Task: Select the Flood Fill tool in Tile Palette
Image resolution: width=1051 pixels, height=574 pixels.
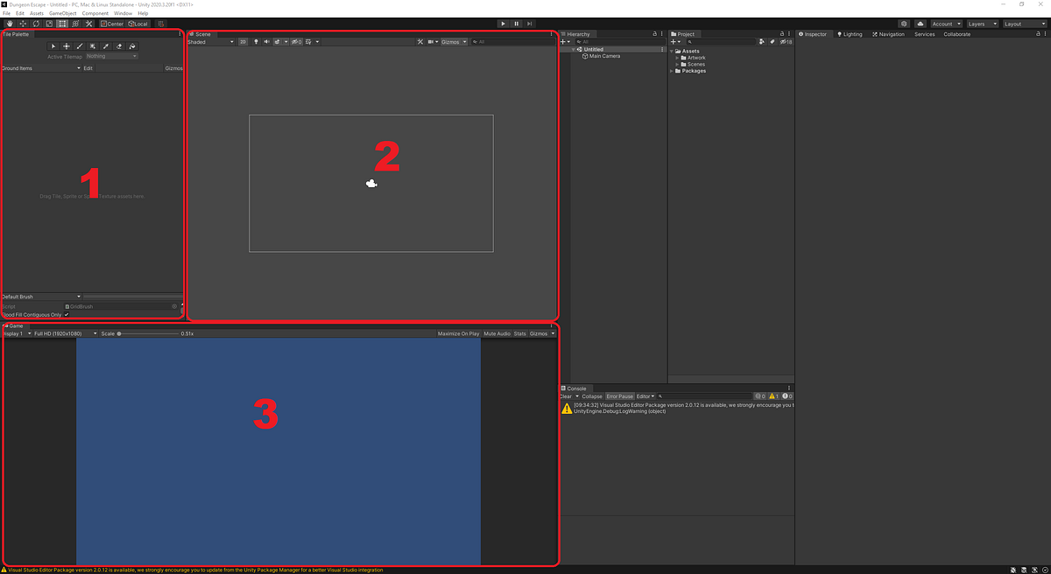Action: [x=131, y=46]
